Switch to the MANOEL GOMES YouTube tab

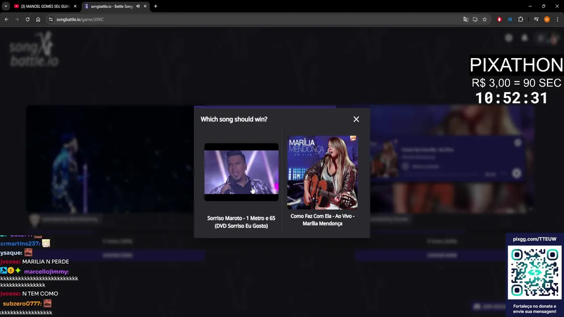[45, 6]
